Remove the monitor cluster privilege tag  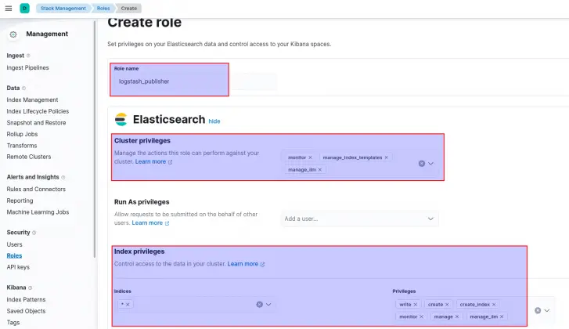pos(310,157)
